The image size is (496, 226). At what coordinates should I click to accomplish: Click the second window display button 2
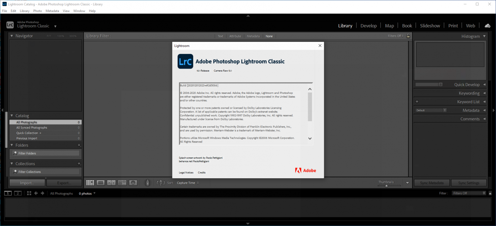click(18, 193)
